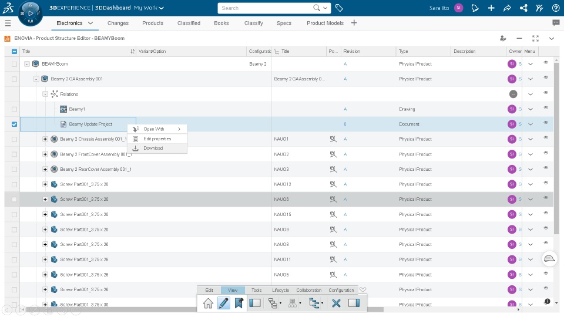Open the Lifecycle action bar tab
The height and width of the screenshot is (317, 564).
coord(281,290)
